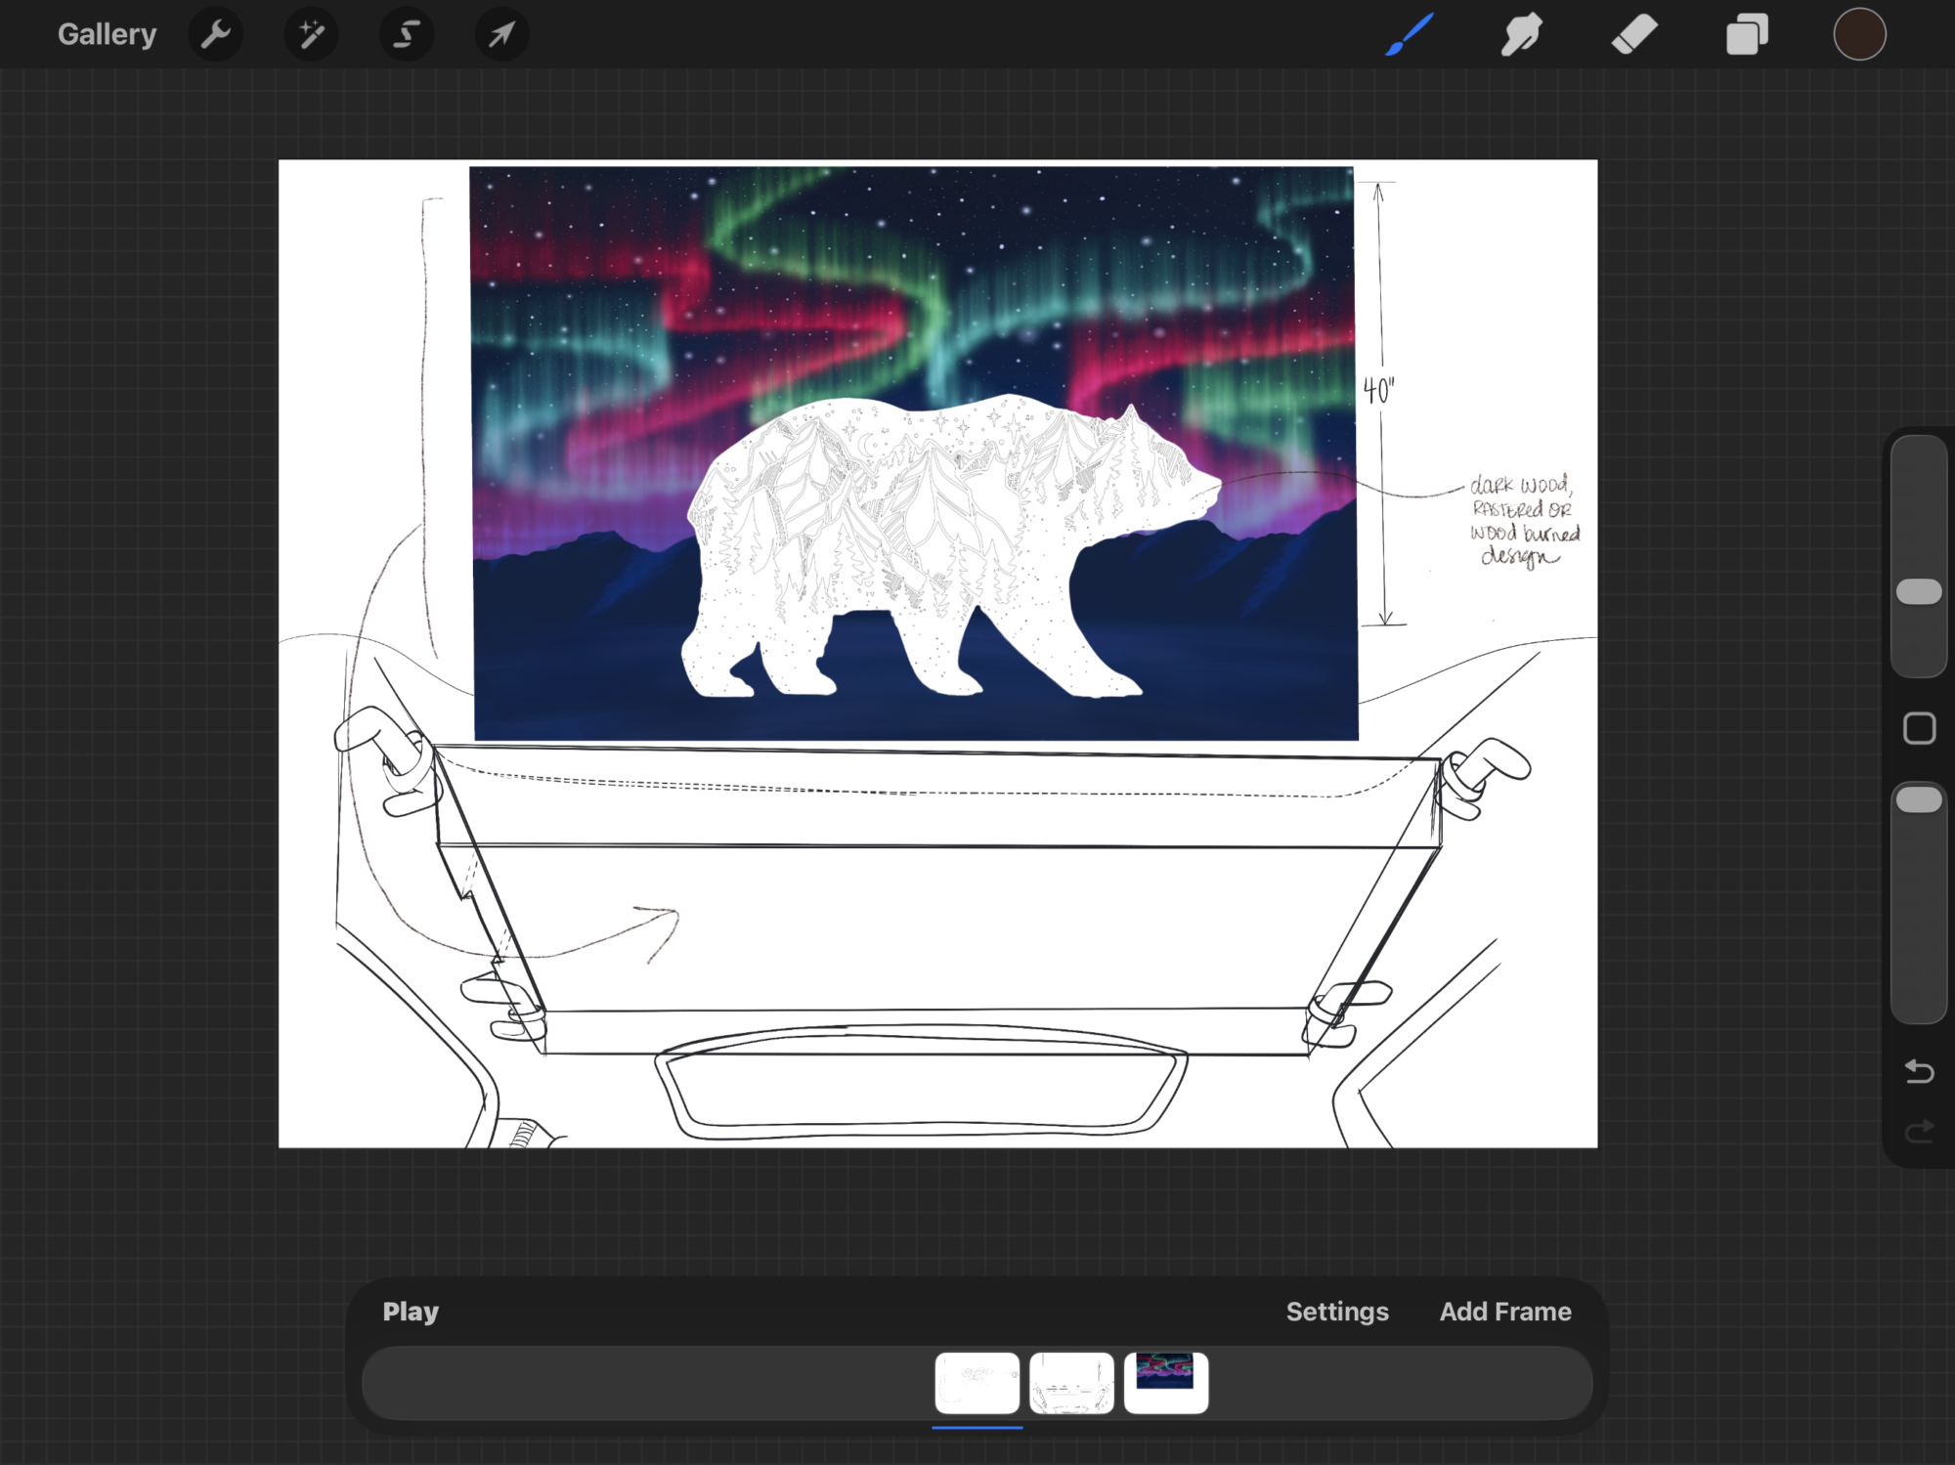
Task: Activate the Transform arrow tool
Action: tap(501, 35)
